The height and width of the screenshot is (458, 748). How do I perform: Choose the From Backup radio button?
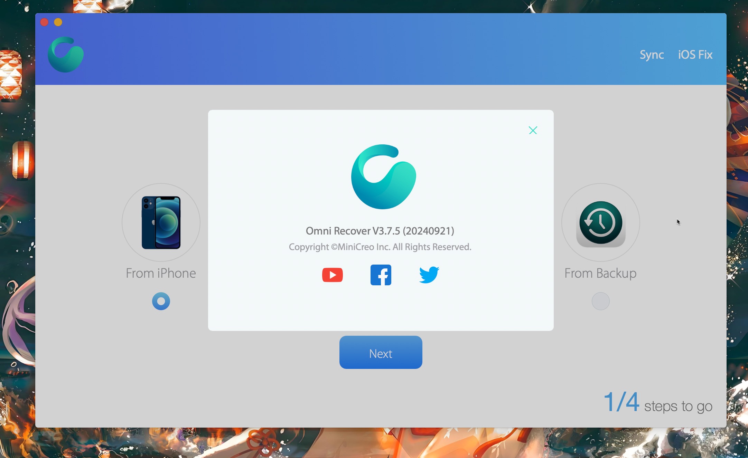(601, 301)
